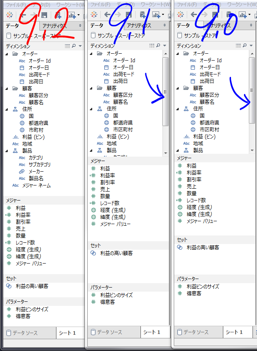Screen dimensions: 257x351
Task: Click the forward arrow in right window toolbar
Action: pyautogui.click(x=204, y=15)
